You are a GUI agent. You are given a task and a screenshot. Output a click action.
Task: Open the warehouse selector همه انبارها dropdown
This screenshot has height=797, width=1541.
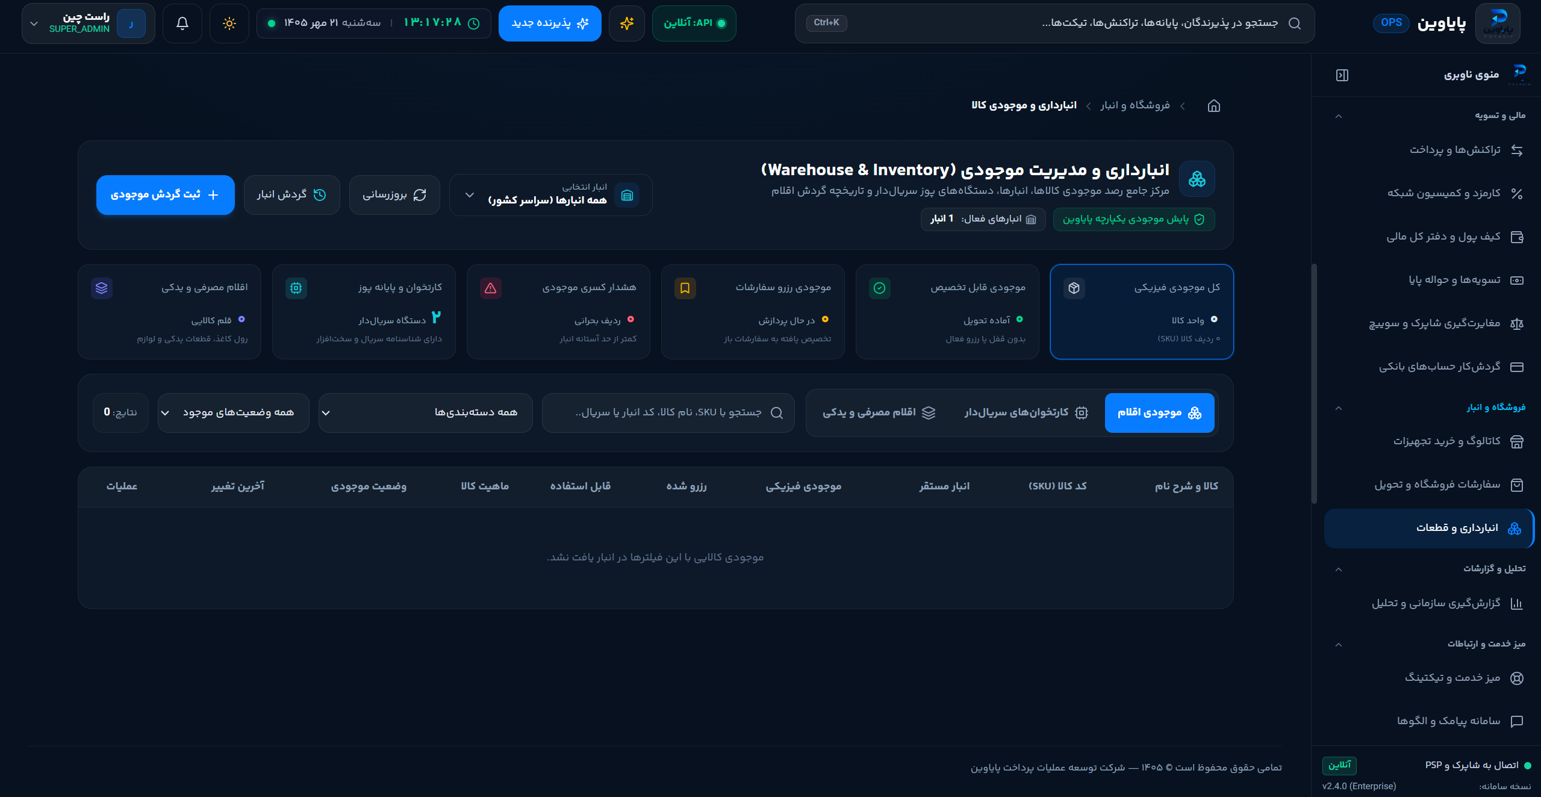pyautogui.click(x=550, y=195)
